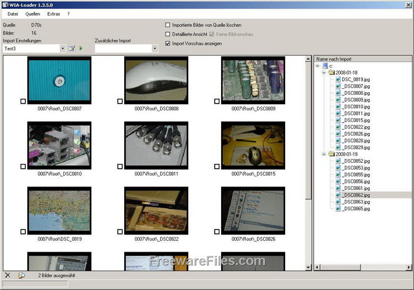Screen dimensions: 414x290
Task: Click the green start import arrow
Action: click(x=81, y=49)
